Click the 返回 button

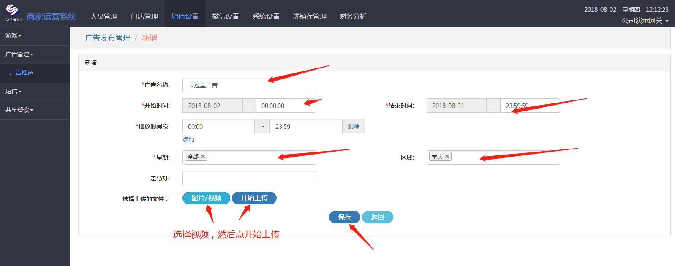coord(378,217)
